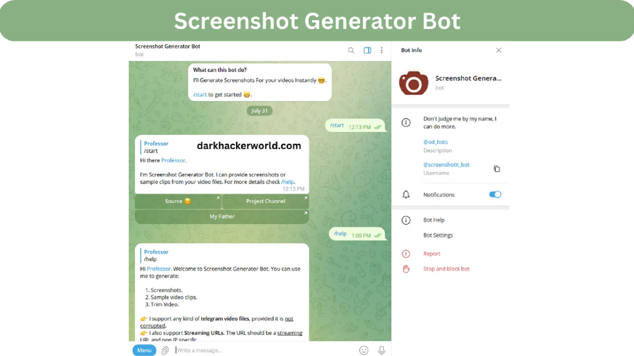Click the stop hand icon
Viewport: 634px width, 356px height.
click(x=406, y=269)
